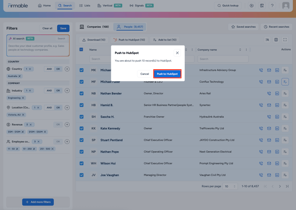
Task: Sort by Company name column
Action: tap(240, 50)
